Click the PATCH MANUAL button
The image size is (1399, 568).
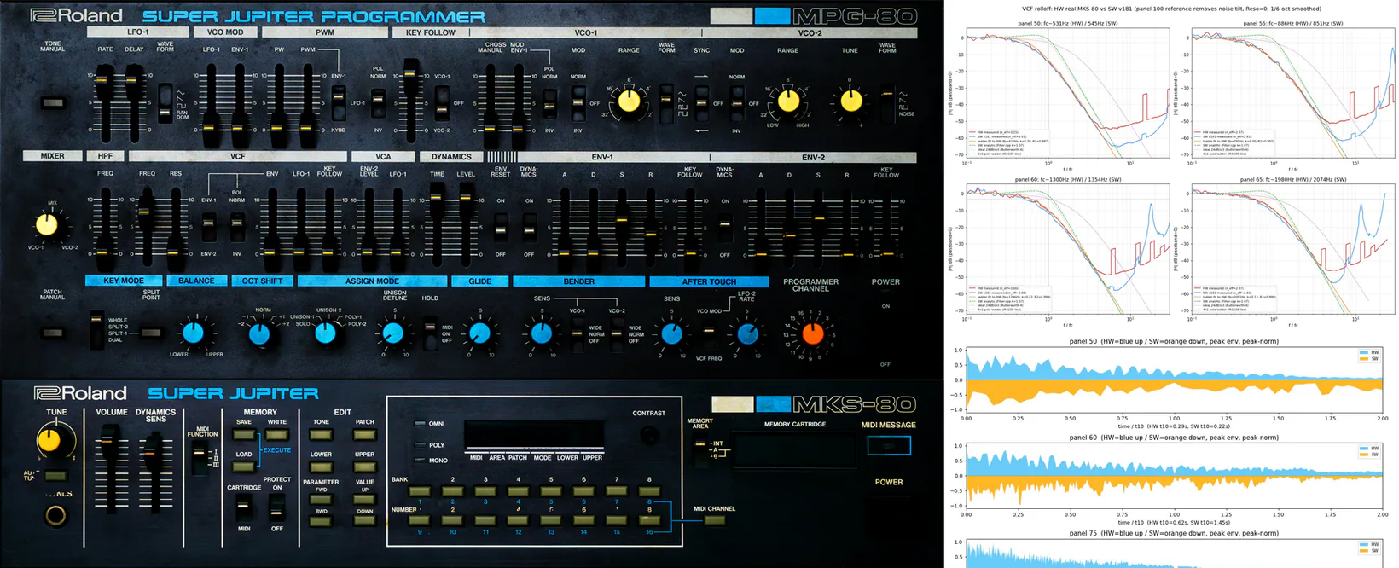[53, 333]
